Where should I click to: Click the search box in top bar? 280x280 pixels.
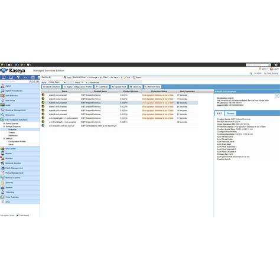tap(258, 65)
